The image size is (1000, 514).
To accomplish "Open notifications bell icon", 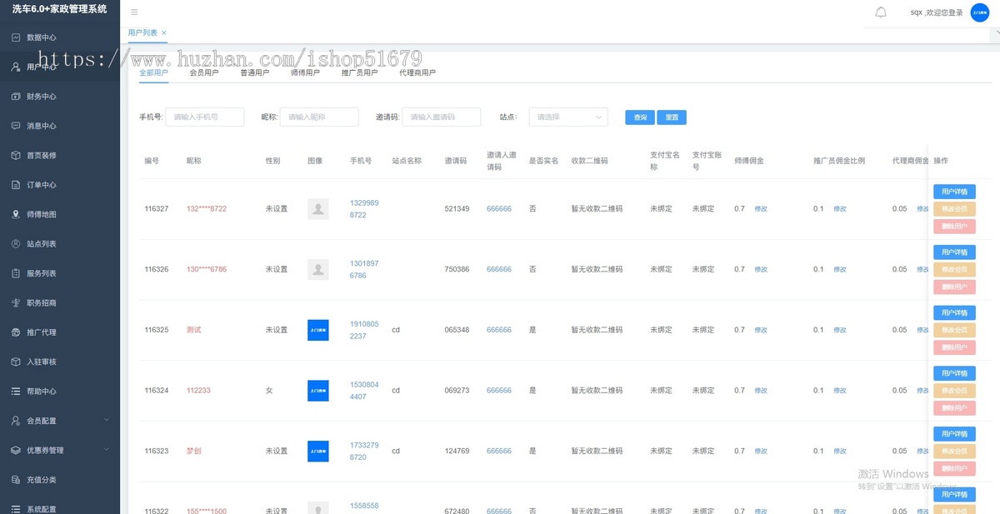I will click(881, 12).
